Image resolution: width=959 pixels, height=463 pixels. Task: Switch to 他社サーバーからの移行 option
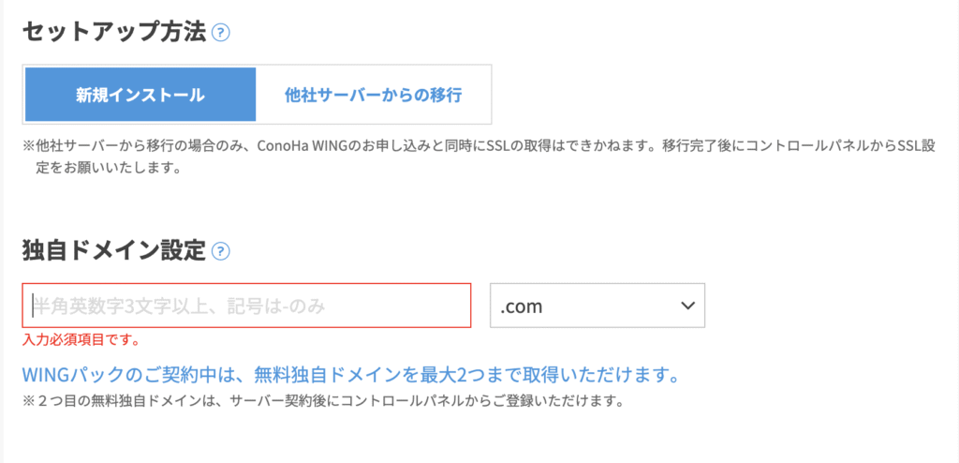click(x=373, y=94)
